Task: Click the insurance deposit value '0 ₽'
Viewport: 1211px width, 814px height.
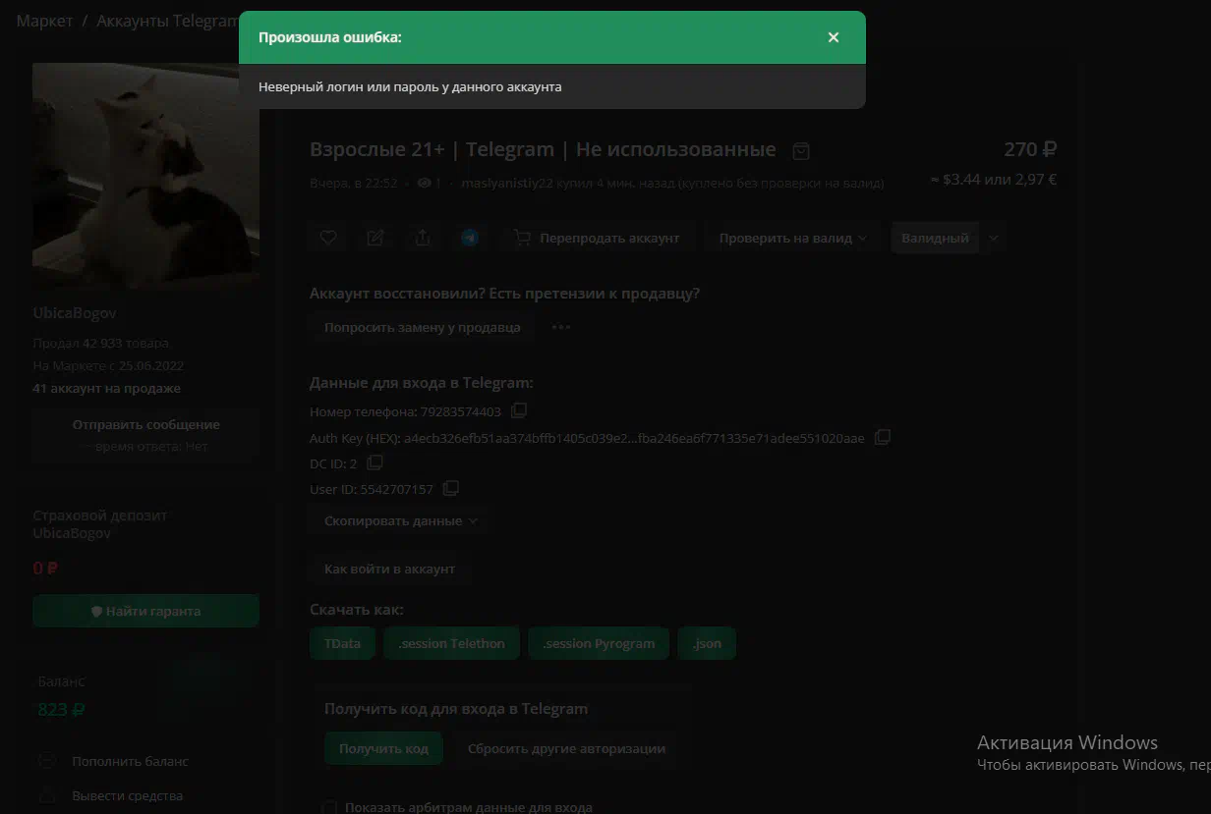Action: pyautogui.click(x=45, y=568)
